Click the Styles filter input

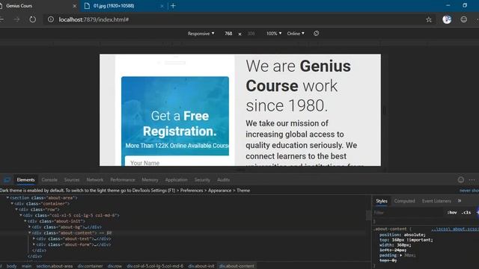tap(408, 212)
